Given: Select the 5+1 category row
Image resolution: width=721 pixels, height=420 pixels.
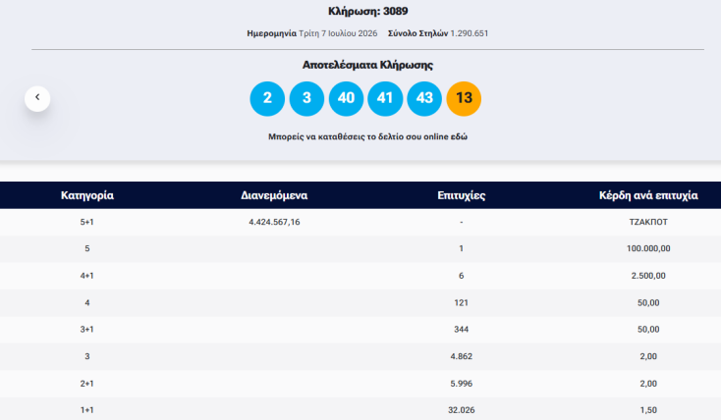Looking at the screenshot, I should pos(360,222).
